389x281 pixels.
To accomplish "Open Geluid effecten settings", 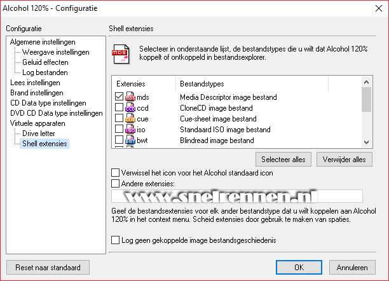I will click(45, 62).
